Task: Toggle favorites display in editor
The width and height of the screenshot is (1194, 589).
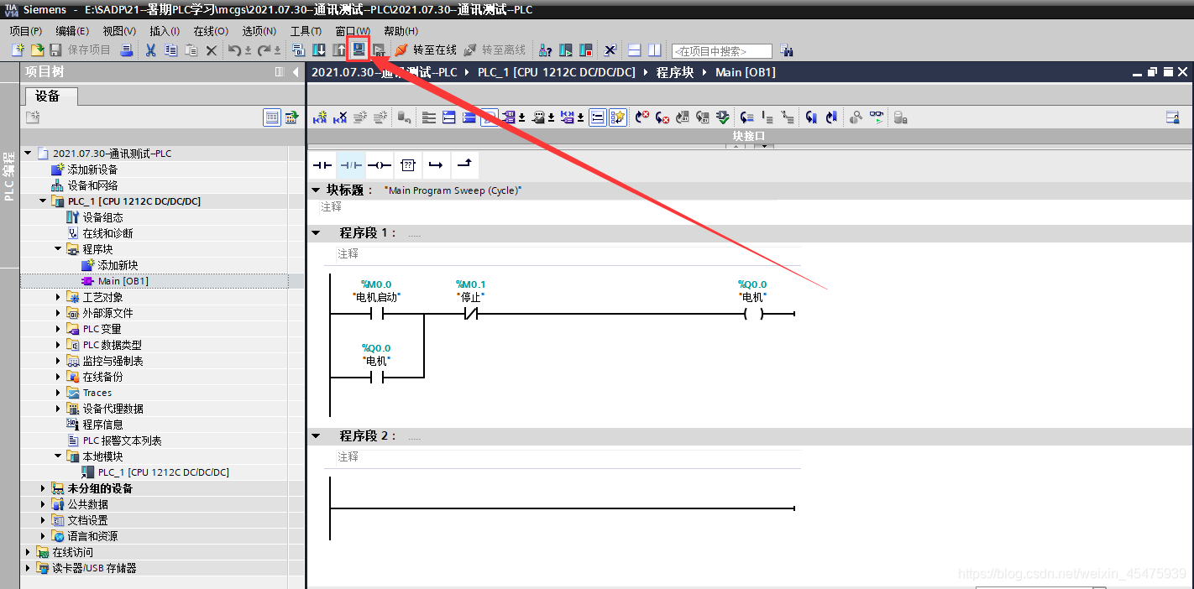Action: (x=617, y=117)
